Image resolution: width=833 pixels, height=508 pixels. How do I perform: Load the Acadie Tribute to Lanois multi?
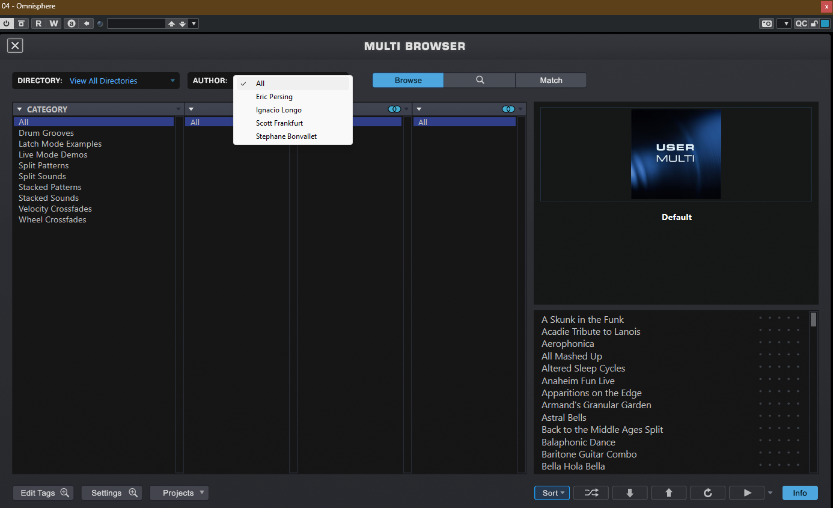coord(591,331)
